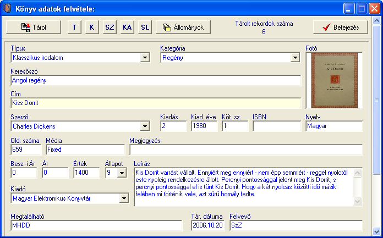
Task: Open the Állományok files button
Action: (x=183, y=27)
